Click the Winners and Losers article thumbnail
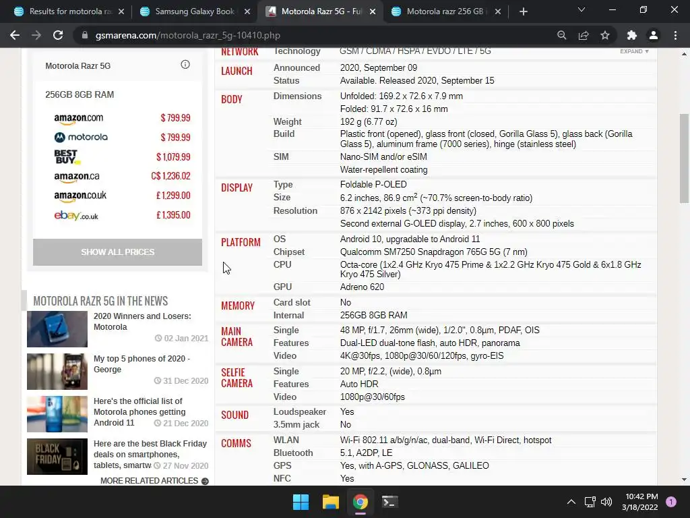This screenshot has height=518, width=690. click(x=57, y=329)
